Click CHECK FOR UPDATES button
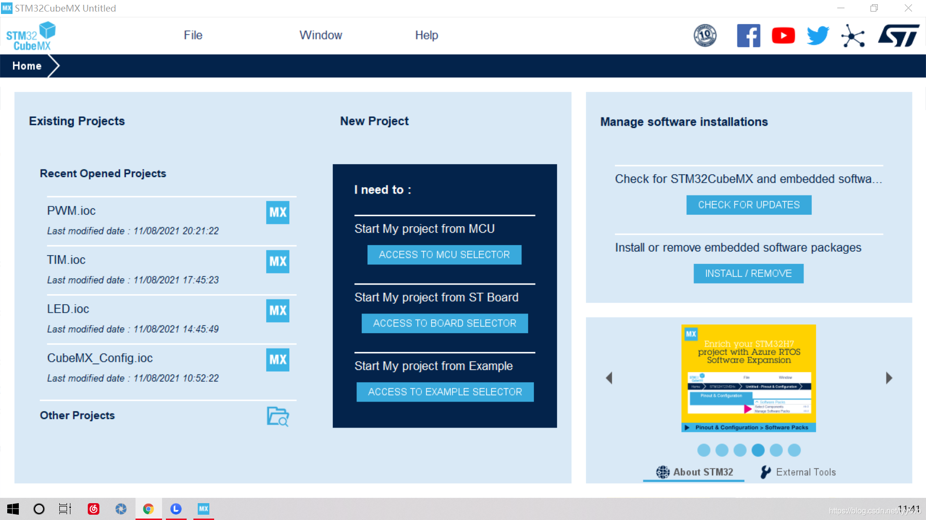The width and height of the screenshot is (926, 520). click(749, 205)
